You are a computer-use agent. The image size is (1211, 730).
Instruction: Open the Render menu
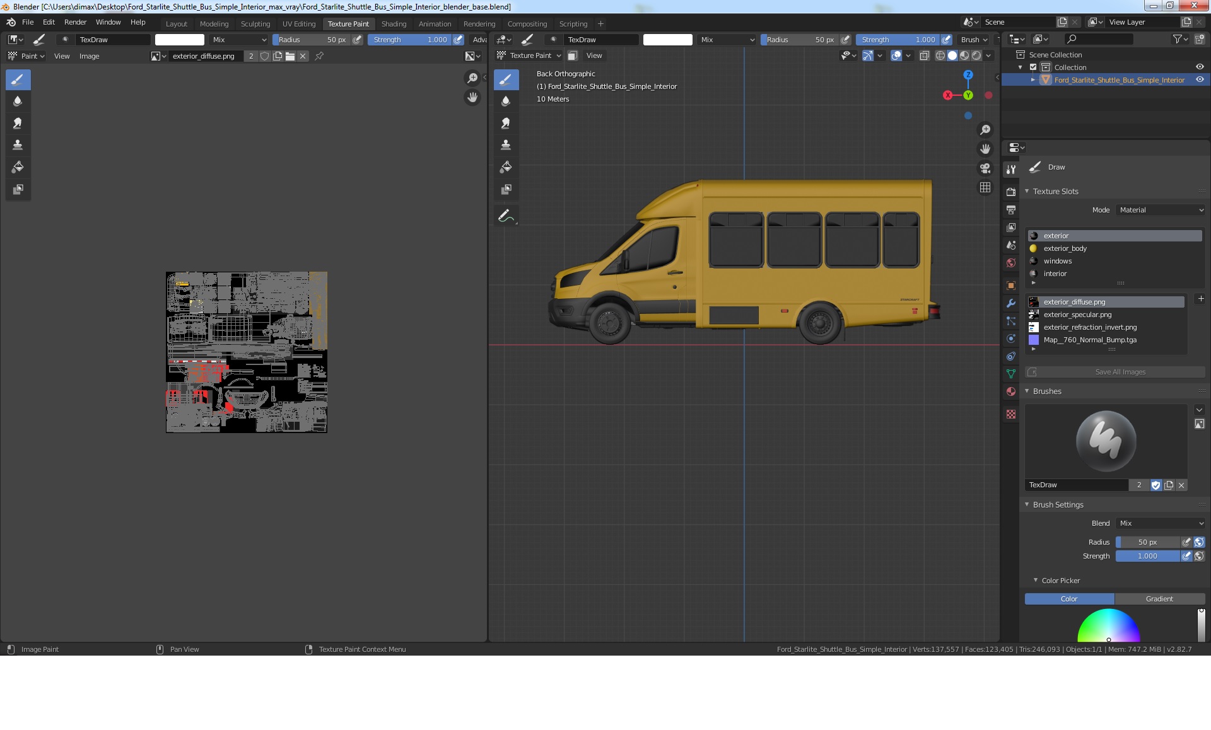point(75,22)
